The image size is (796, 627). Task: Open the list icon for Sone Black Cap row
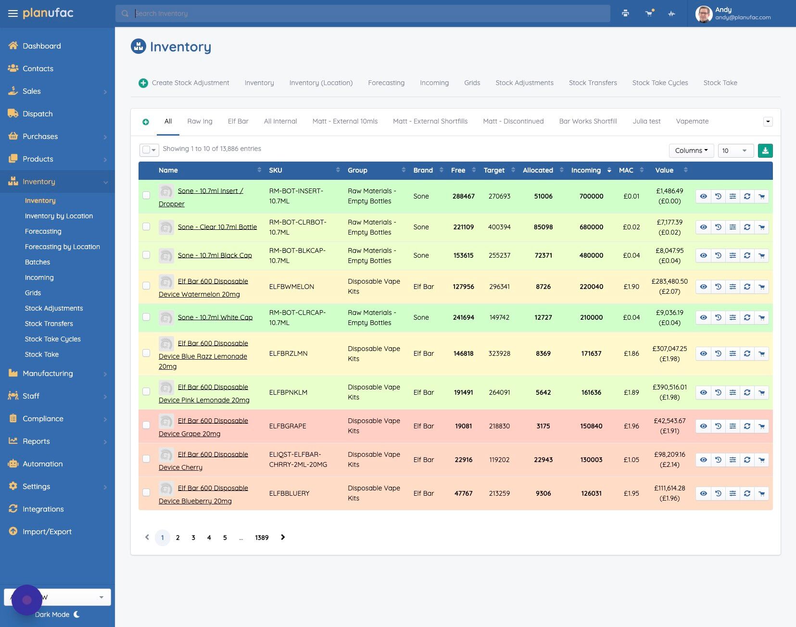[733, 255]
